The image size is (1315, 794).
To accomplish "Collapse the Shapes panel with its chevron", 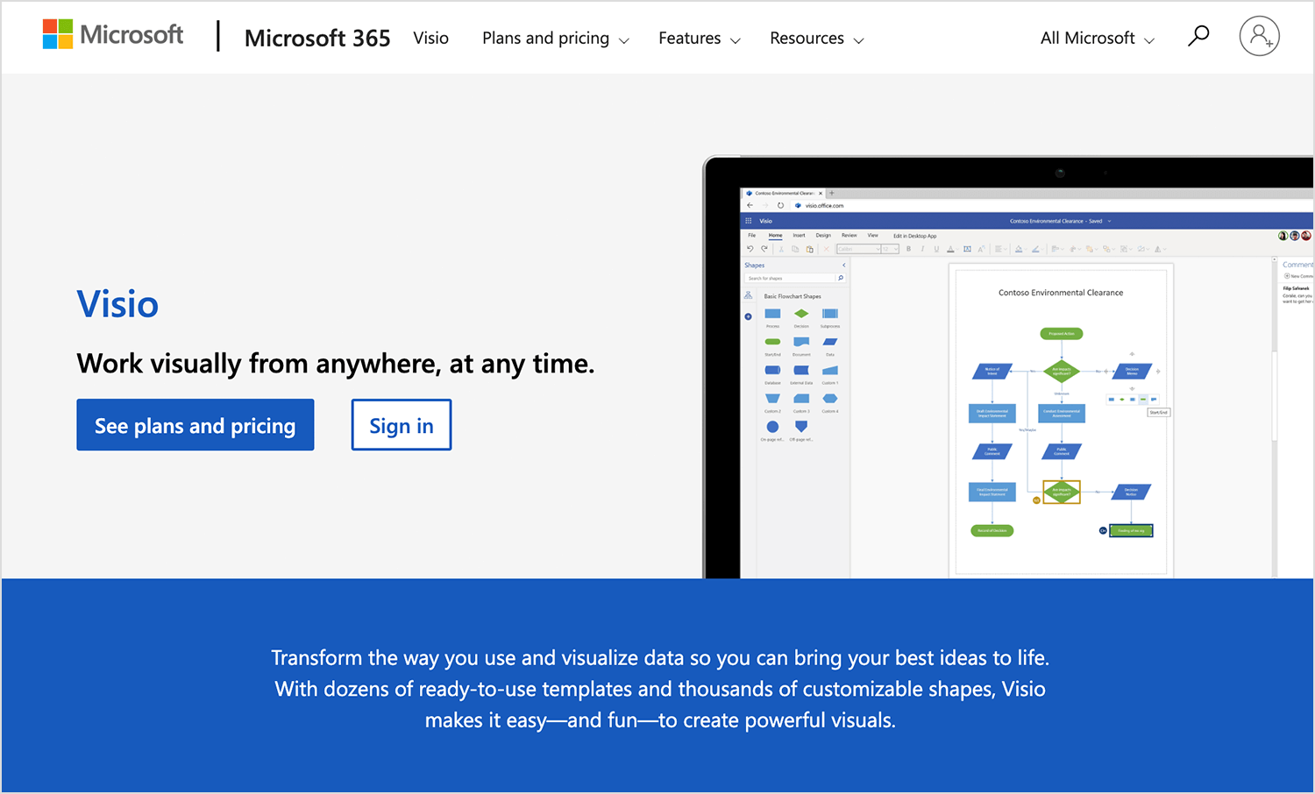I will (844, 266).
